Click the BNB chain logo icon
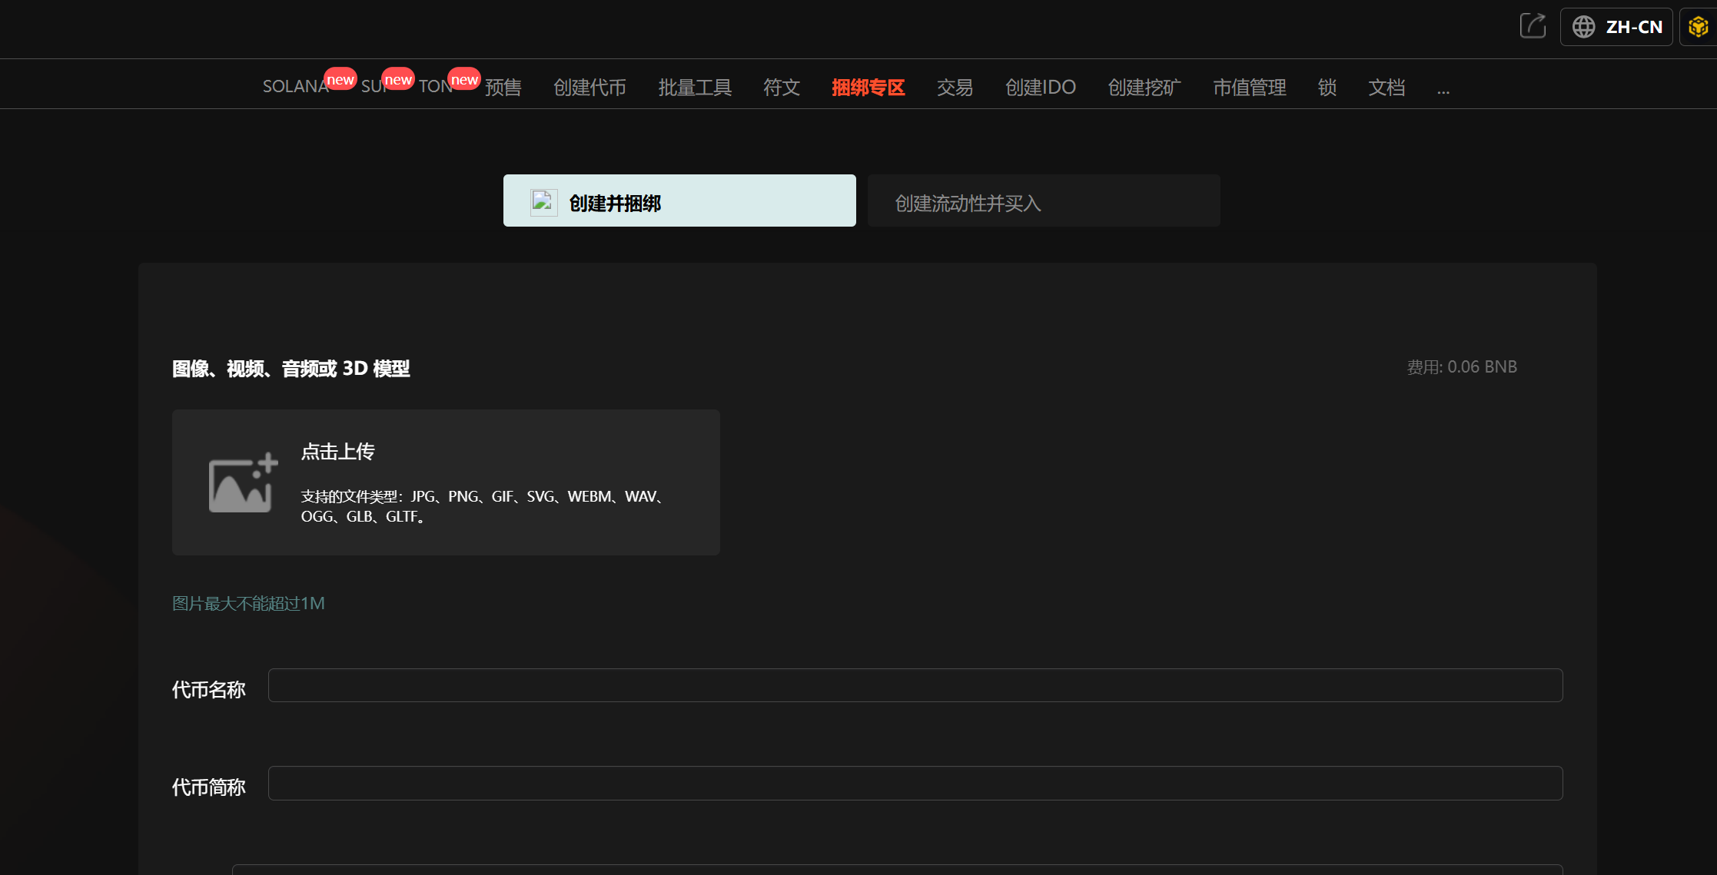The width and height of the screenshot is (1717, 875). pyautogui.click(x=1698, y=27)
